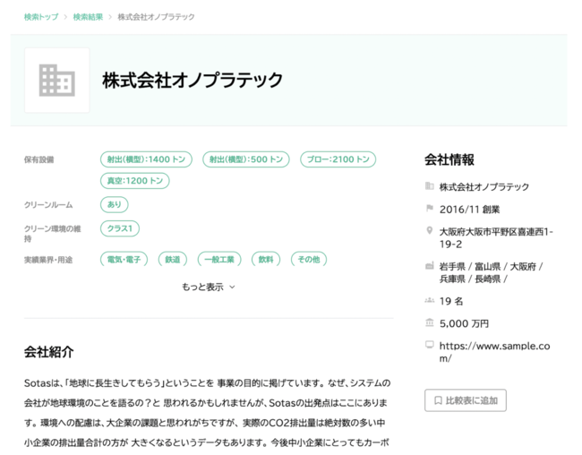The width and height of the screenshot is (582, 455).
Task: Go to 検索結果 breadcrumb link
Action: point(88,17)
